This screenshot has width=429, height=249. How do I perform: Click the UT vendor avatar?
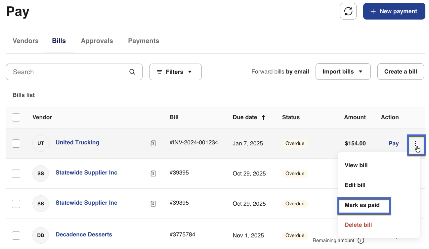pyautogui.click(x=41, y=143)
